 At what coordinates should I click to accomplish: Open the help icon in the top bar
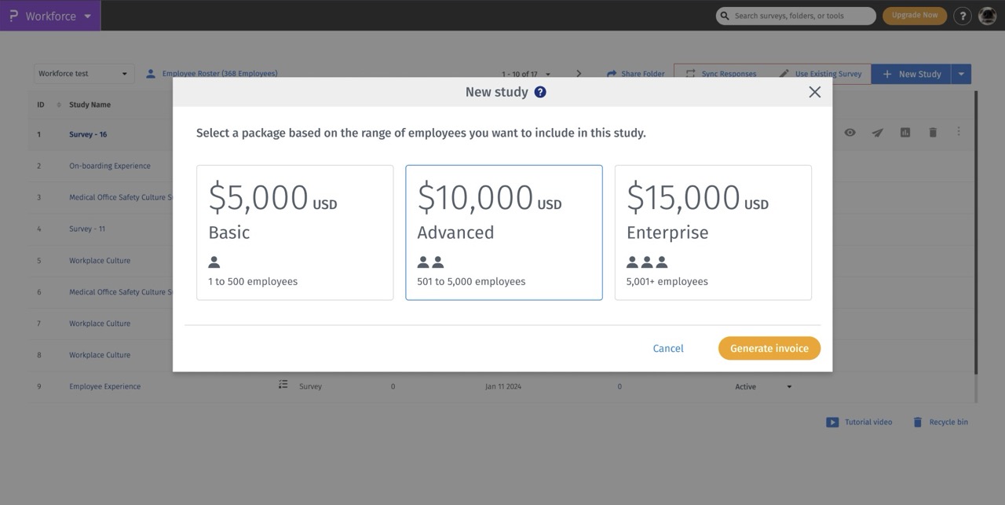coord(962,16)
